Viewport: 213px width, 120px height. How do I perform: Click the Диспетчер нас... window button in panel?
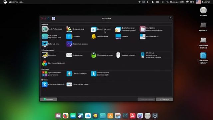click(16, 2)
